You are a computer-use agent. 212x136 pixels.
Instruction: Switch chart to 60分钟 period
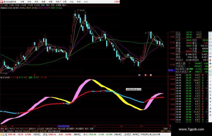37,5
